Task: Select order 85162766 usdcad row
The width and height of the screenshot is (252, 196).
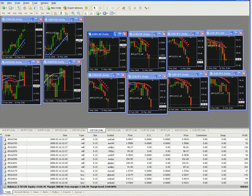Action: coord(126,139)
